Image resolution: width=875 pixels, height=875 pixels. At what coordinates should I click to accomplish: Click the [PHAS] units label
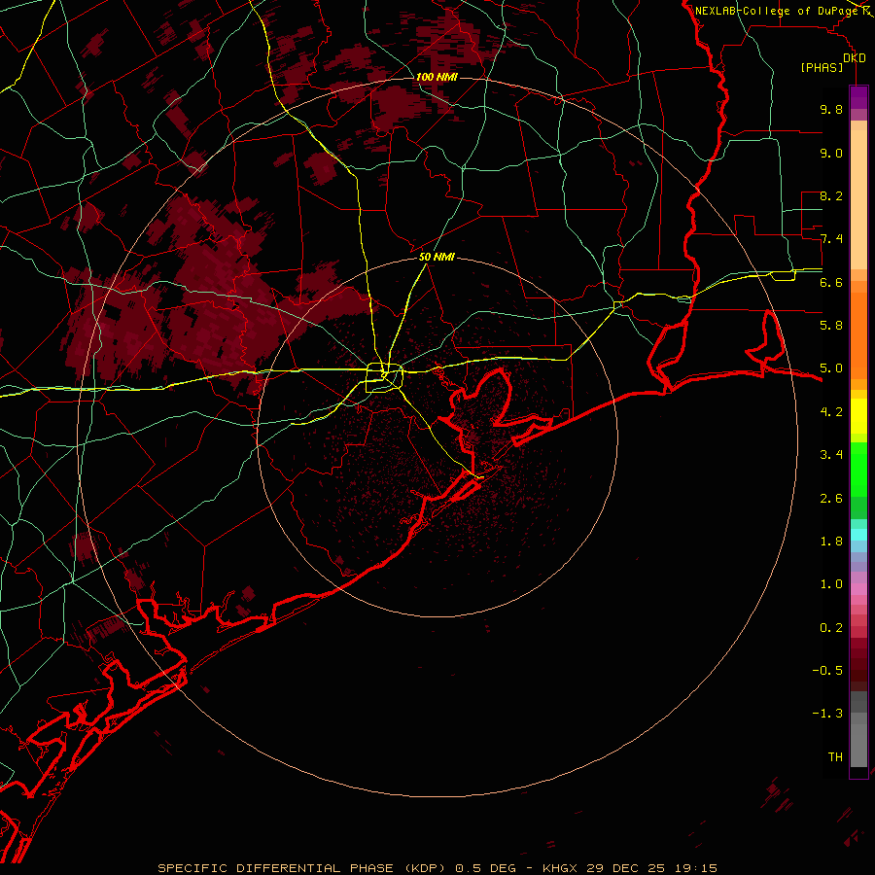point(822,68)
